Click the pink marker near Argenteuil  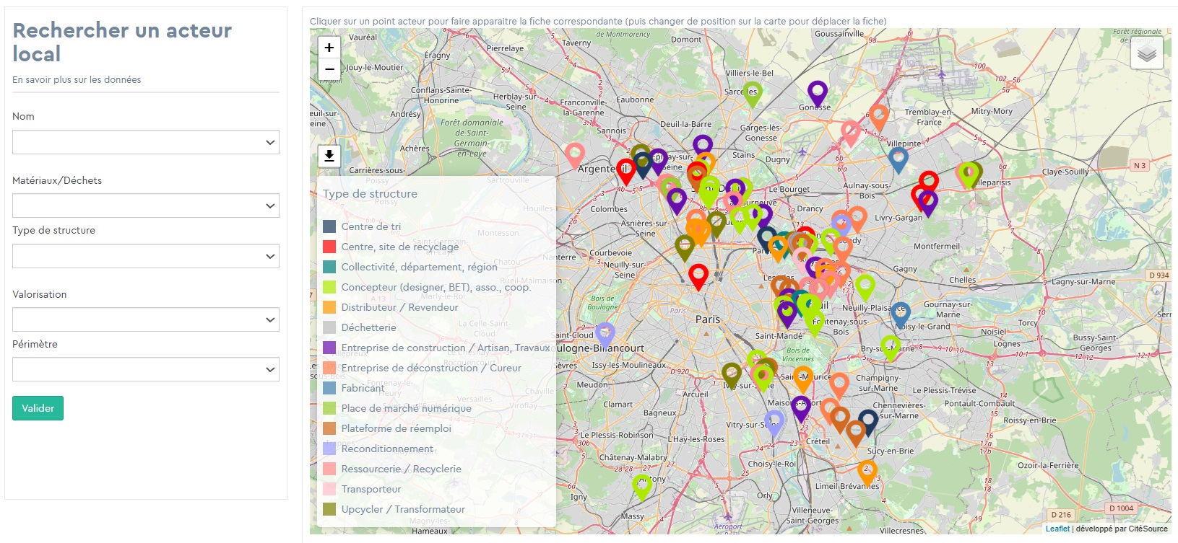[x=574, y=154]
